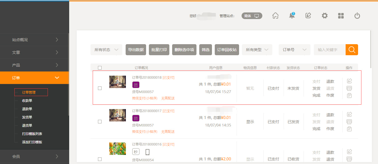The image size is (378, 164).
Task: Click the 导出数据 export button
Action: (x=136, y=50)
